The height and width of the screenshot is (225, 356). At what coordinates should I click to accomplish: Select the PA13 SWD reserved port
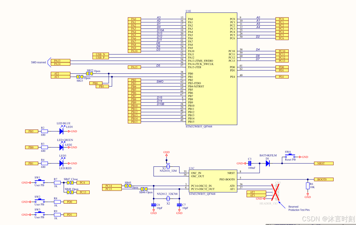(x=60, y=60)
